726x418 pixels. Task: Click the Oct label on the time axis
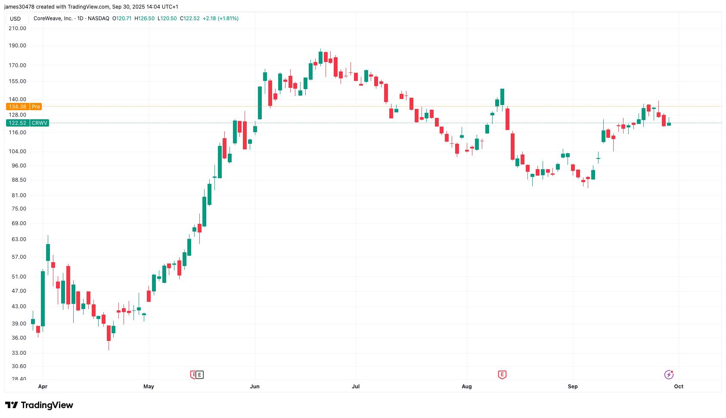(x=679, y=387)
